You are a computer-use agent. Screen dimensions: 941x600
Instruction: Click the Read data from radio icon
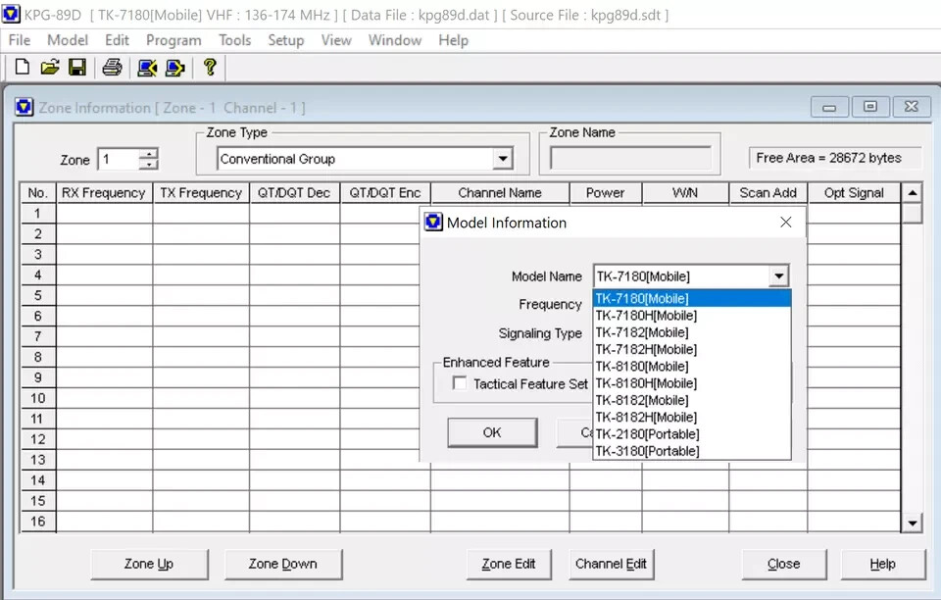(x=147, y=68)
